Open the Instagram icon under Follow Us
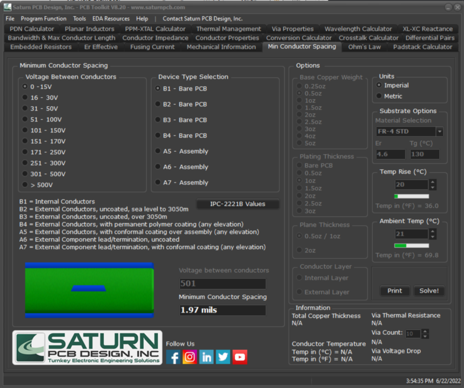464x388 pixels. (x=190, y=357)
